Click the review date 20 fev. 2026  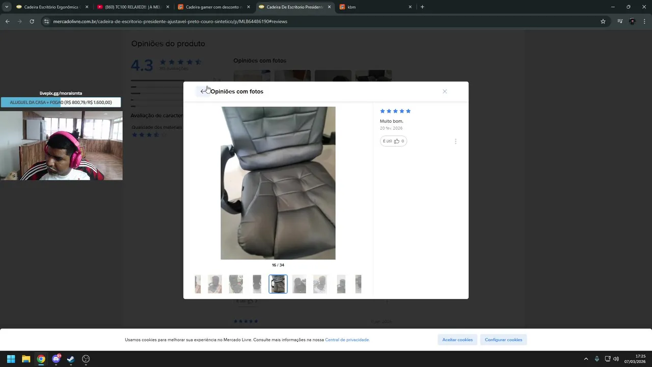click(391, 128)
